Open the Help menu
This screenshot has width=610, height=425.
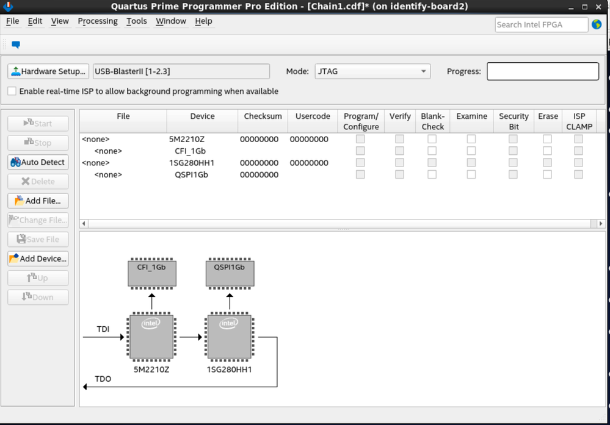coord(203,21)
